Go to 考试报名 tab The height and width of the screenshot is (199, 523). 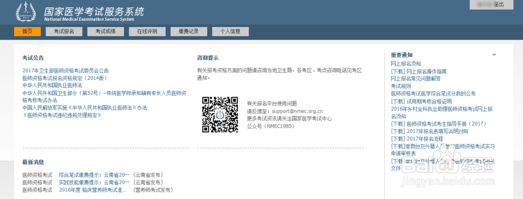[x=64, y=32]
